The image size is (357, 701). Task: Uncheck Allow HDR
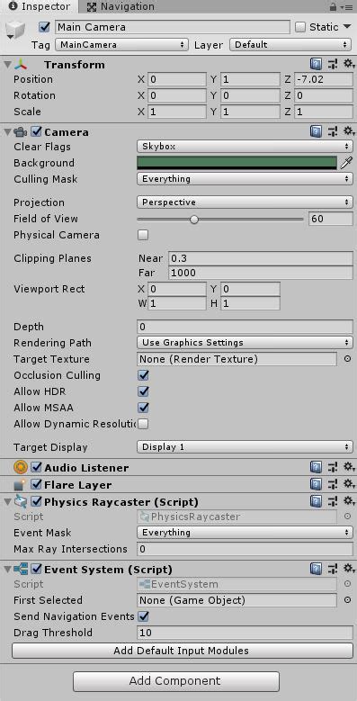pyautogui.click(x=143, y=391)
